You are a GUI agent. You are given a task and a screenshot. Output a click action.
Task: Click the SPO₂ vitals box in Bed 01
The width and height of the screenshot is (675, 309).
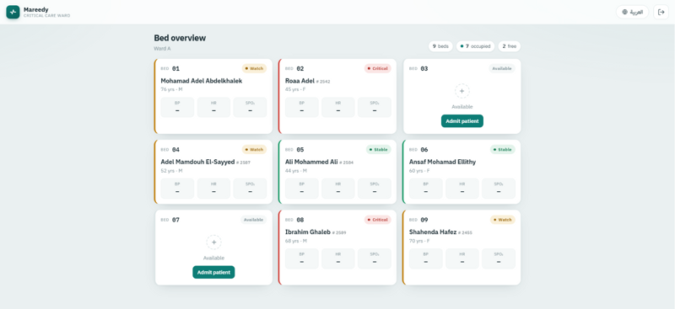(x=250, y=107)
